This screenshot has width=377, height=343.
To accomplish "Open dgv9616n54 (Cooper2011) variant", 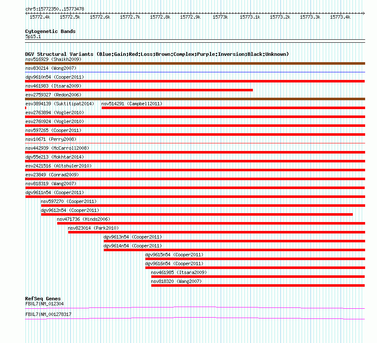I will click(174, 263).
